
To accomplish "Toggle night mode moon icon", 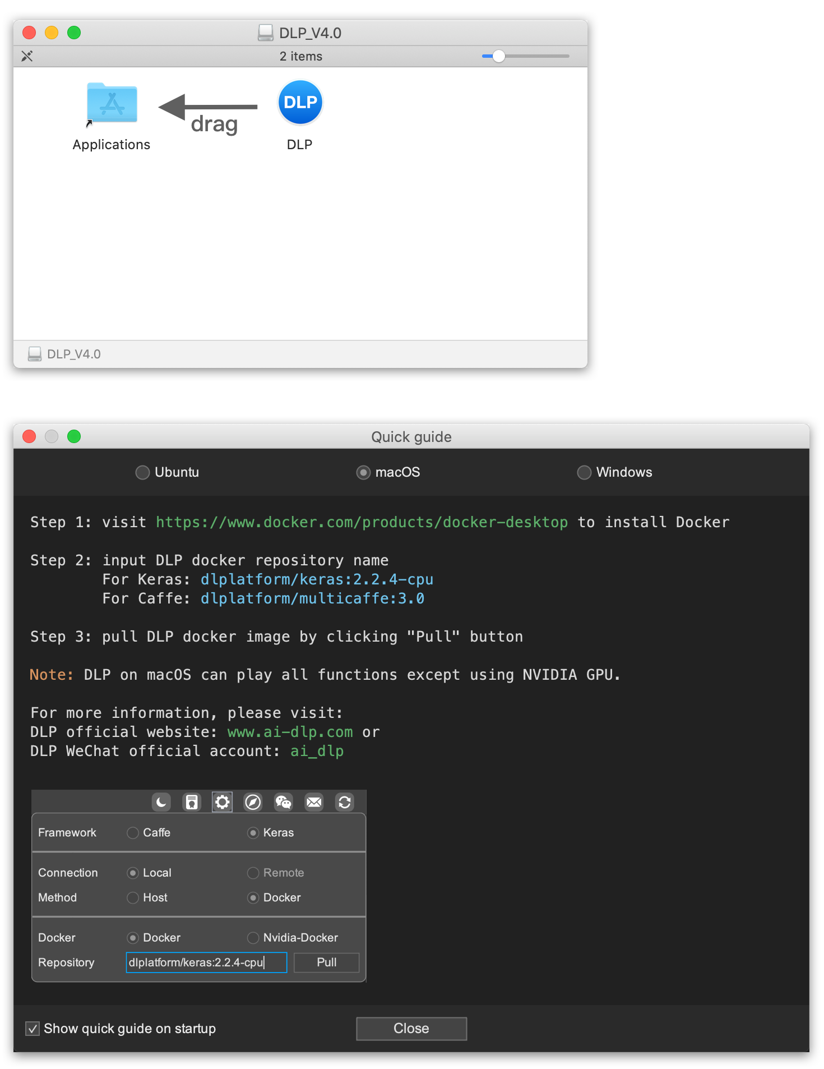I will (161, 802).
